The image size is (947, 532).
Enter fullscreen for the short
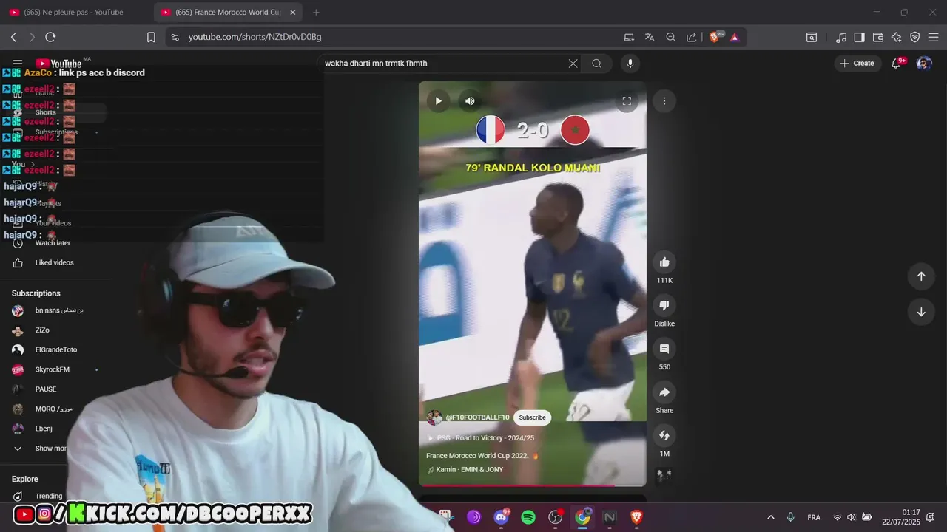pyautogui.click(x=627, y=101)
